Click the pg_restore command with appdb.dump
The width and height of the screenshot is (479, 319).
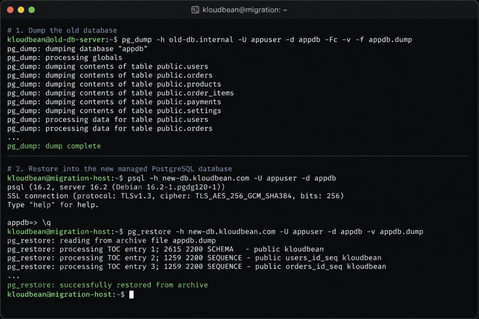(275, 232)
